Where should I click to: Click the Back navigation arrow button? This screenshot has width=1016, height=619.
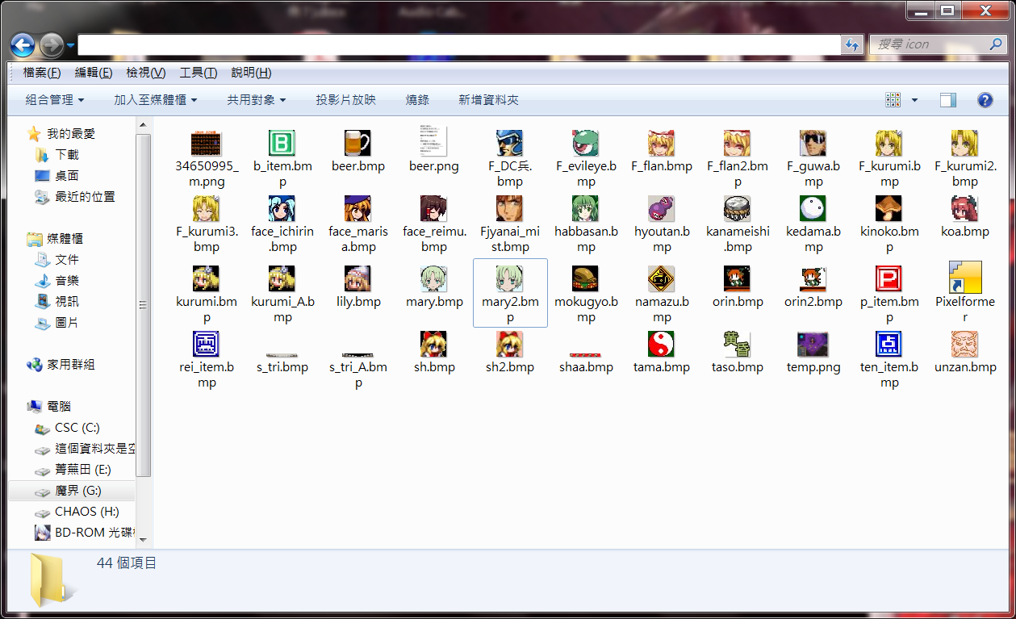pyautogui.click(x=23, y=44)
